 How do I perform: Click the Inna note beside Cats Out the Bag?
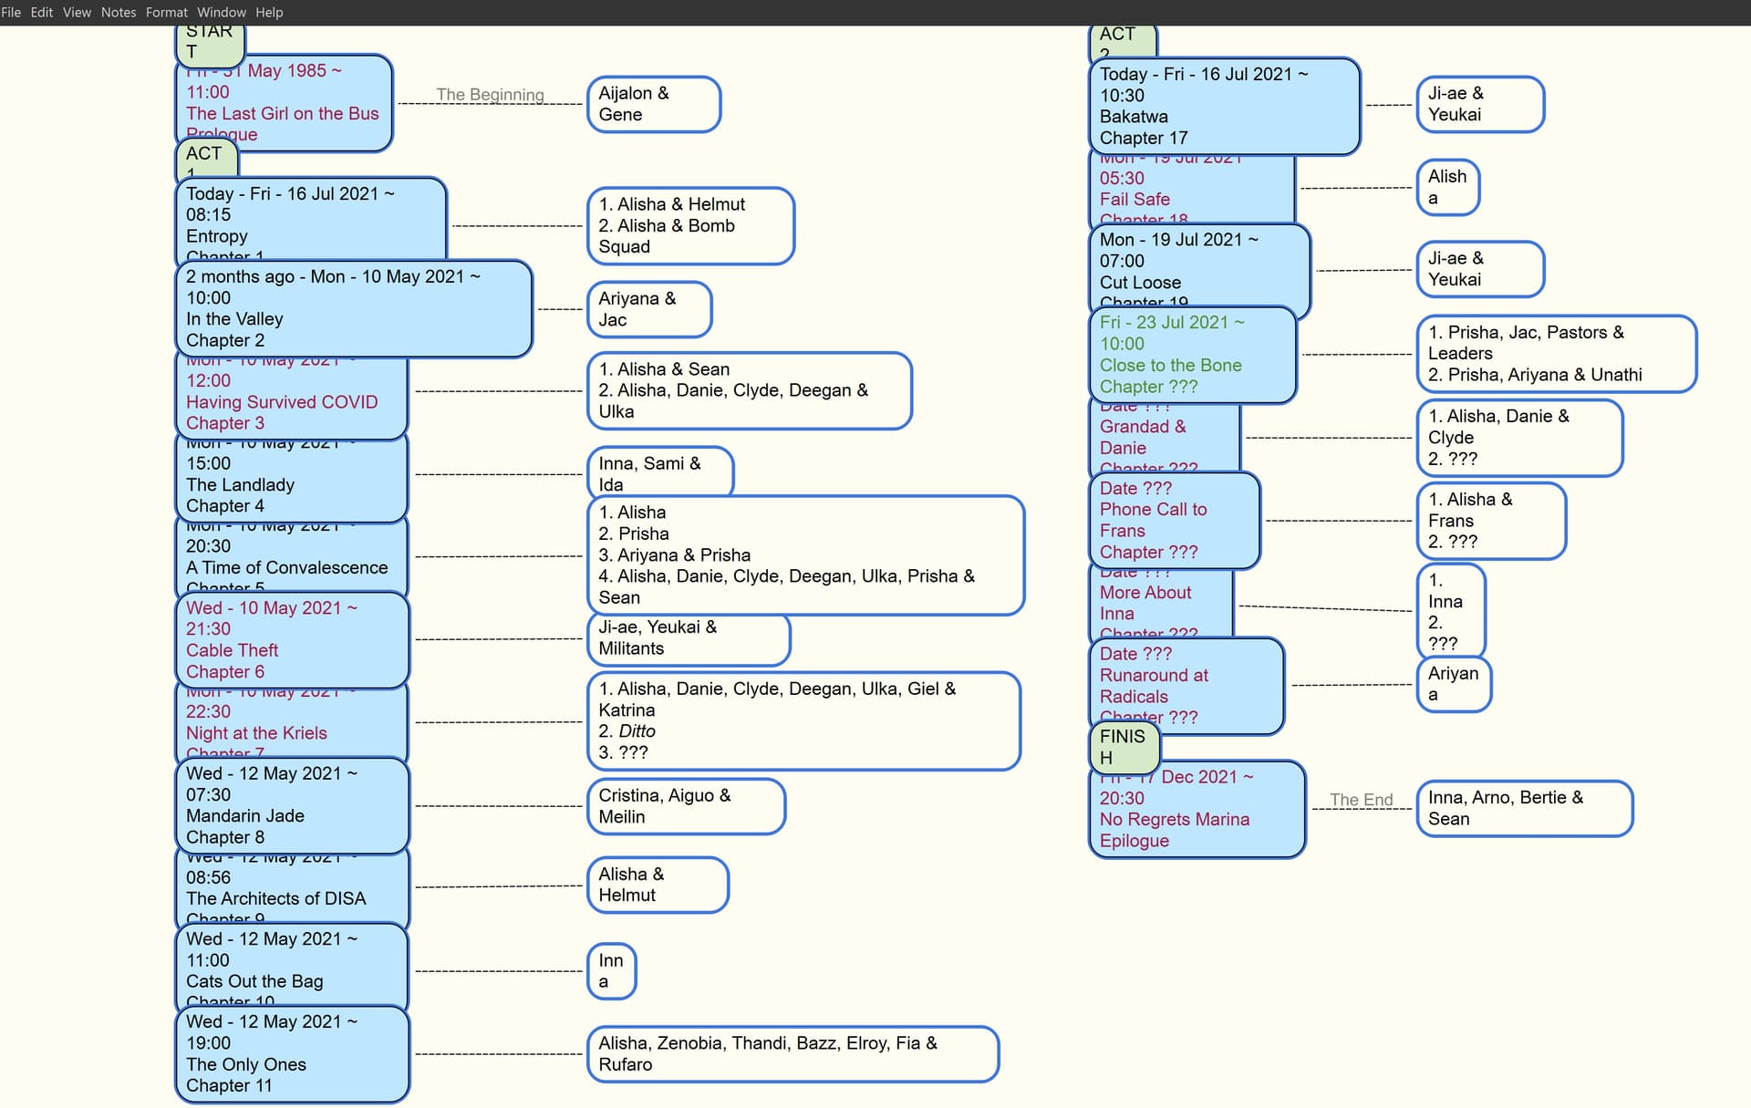point(611,971)
